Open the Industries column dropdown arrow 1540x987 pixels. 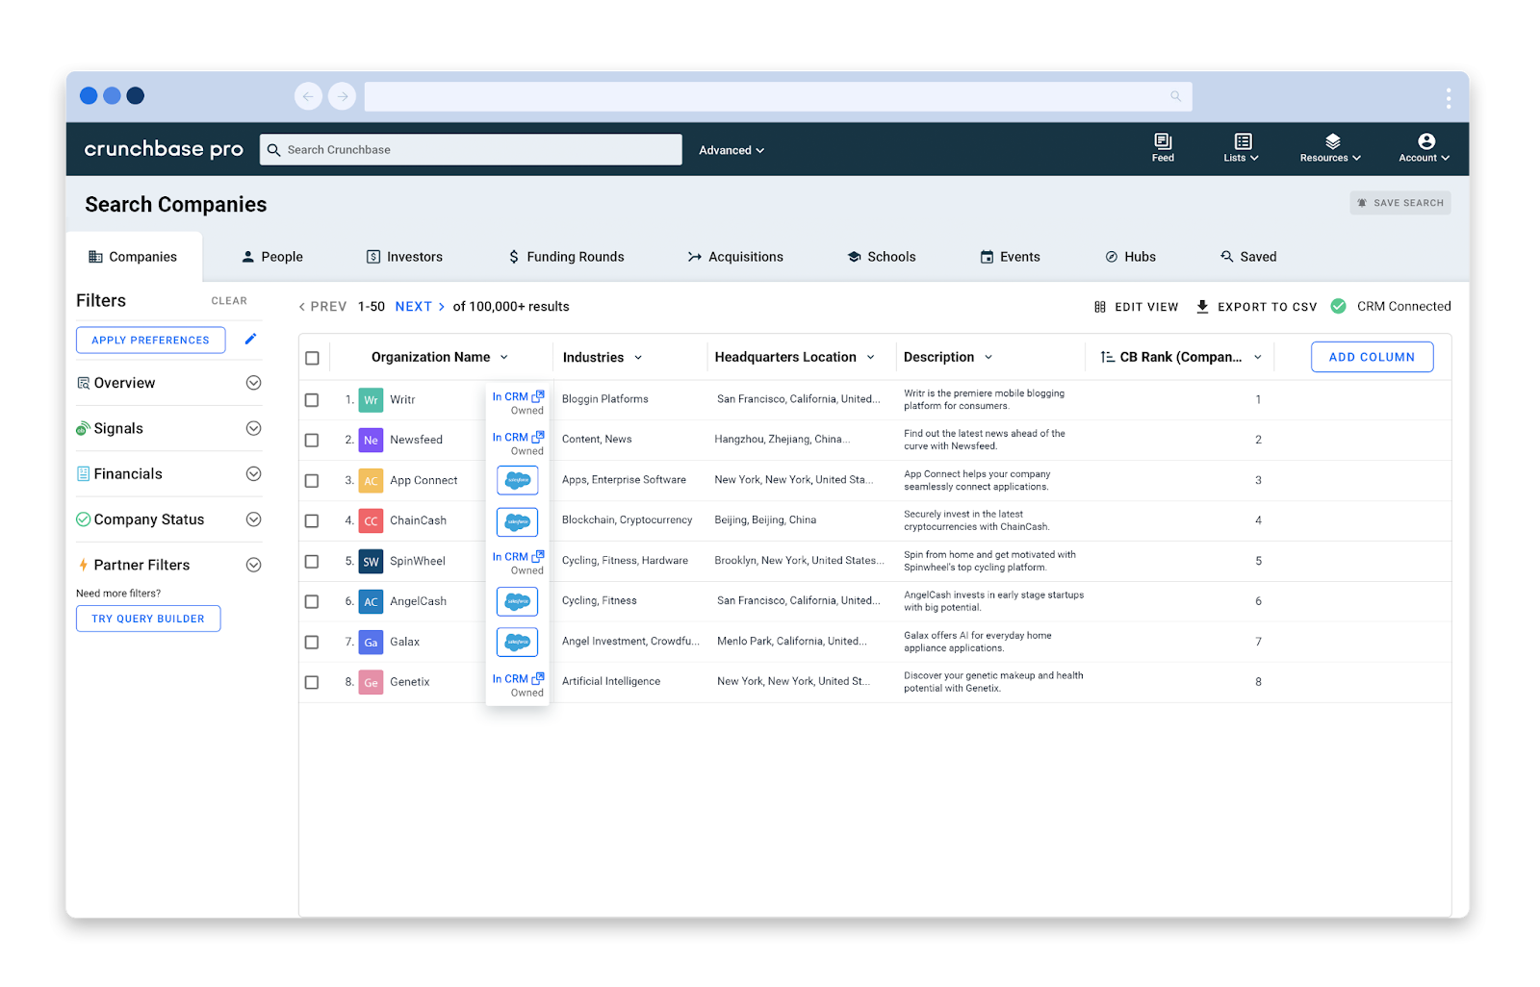coord(638,358)
